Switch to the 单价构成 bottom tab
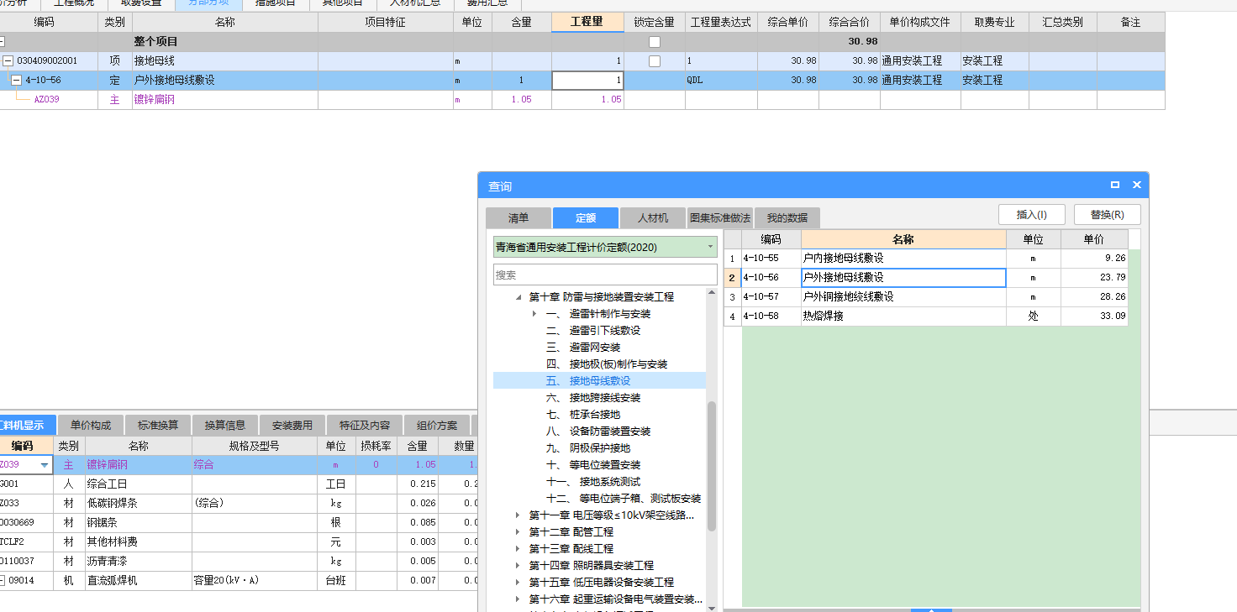This screenshot has height=612, width=1237. pos(90,425)
